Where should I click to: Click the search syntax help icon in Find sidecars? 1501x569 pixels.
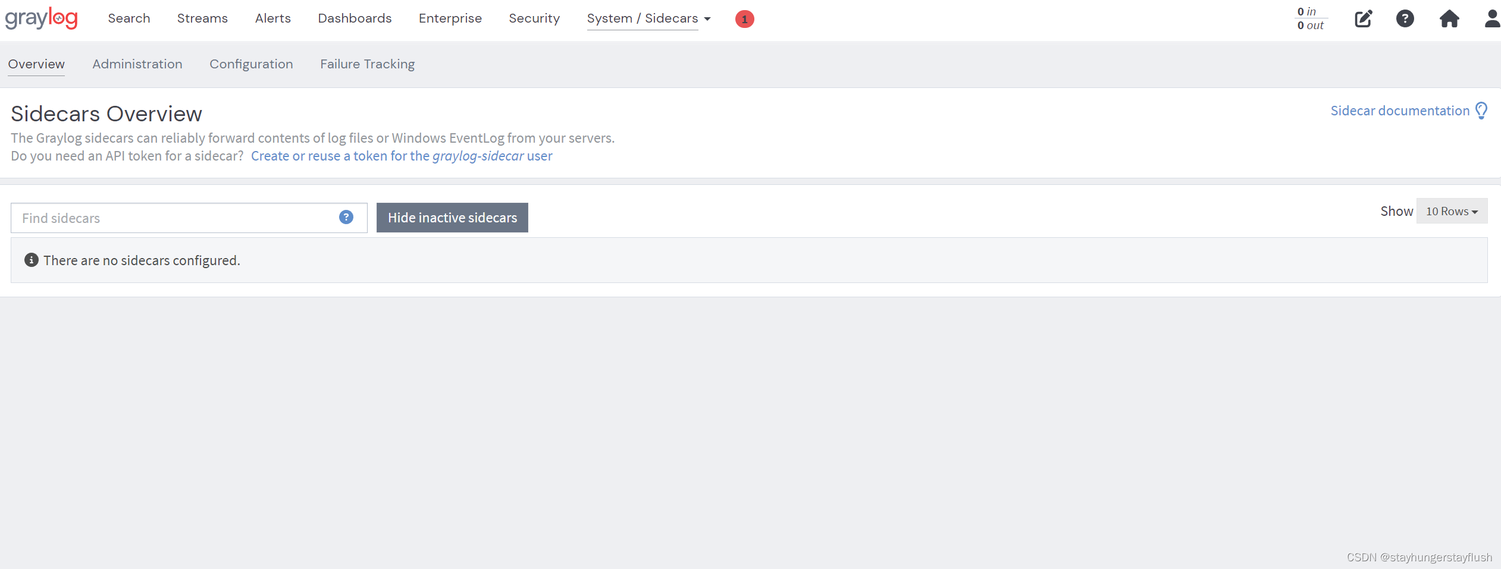346,217
